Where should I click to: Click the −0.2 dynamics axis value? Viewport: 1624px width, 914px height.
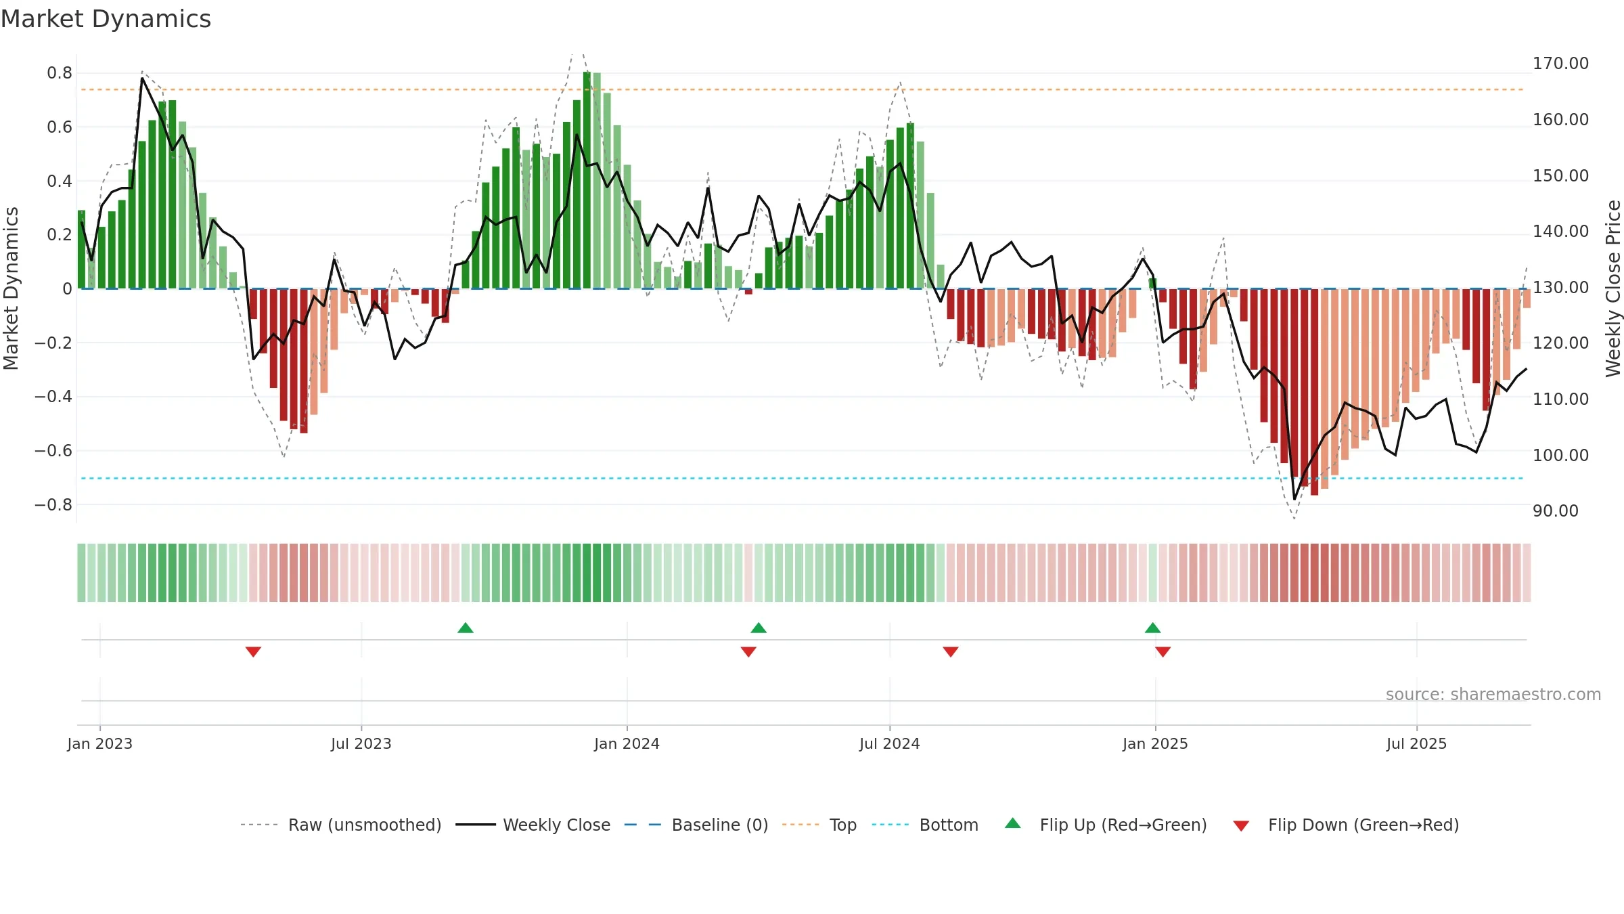click(53, 343)
